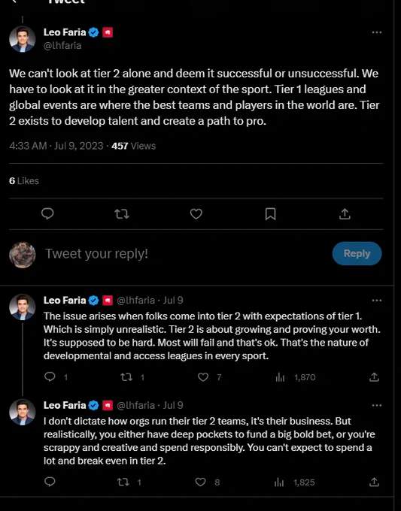Like the 'issue arises' reply tweet
The image size is (401, 511).
203,377
